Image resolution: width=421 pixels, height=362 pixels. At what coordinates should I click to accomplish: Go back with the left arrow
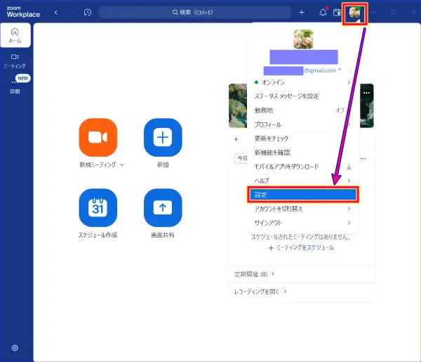click(x=56, y=13)
